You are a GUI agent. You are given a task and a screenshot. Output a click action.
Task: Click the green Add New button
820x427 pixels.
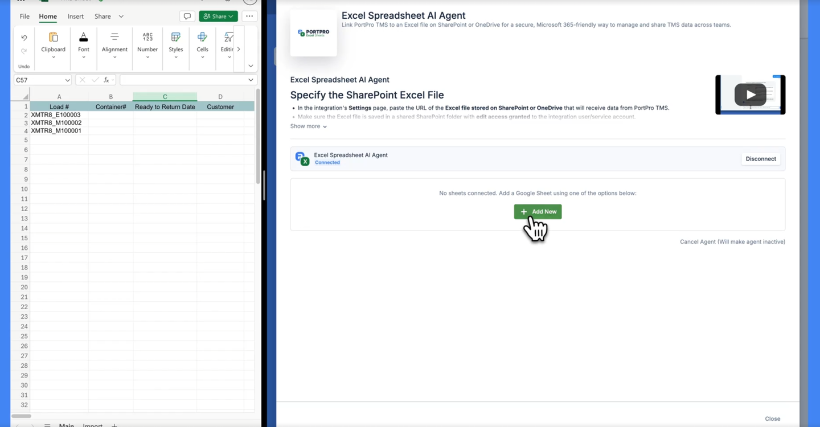(x=538, y=212)
